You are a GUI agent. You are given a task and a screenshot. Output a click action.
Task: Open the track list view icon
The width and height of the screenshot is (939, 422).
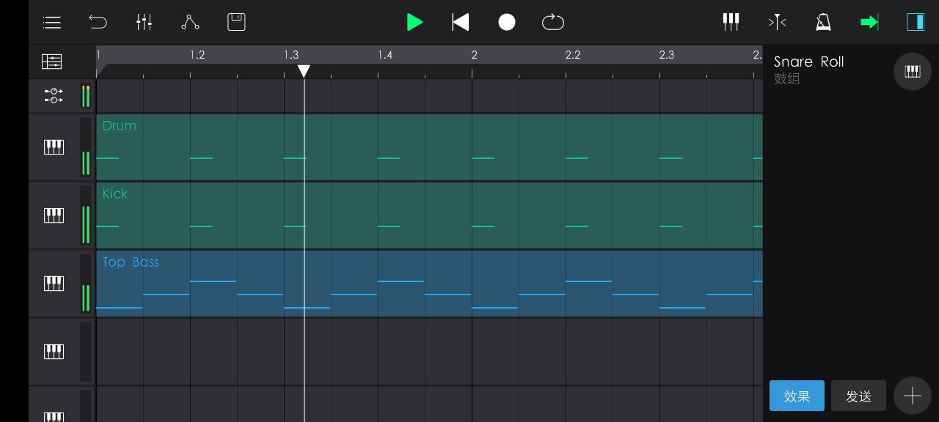52,62
